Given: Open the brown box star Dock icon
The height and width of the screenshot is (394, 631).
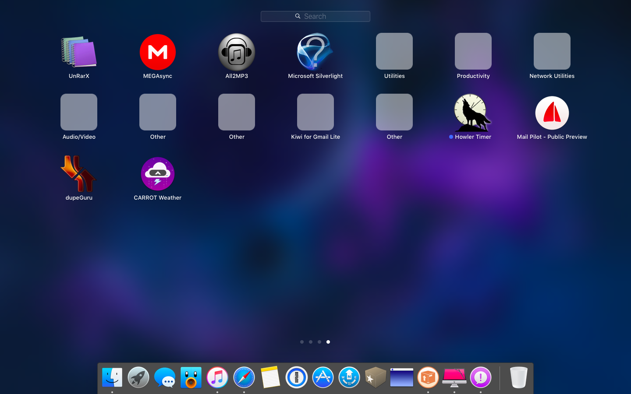Looking at the screenshot, I should coord(376,377).
